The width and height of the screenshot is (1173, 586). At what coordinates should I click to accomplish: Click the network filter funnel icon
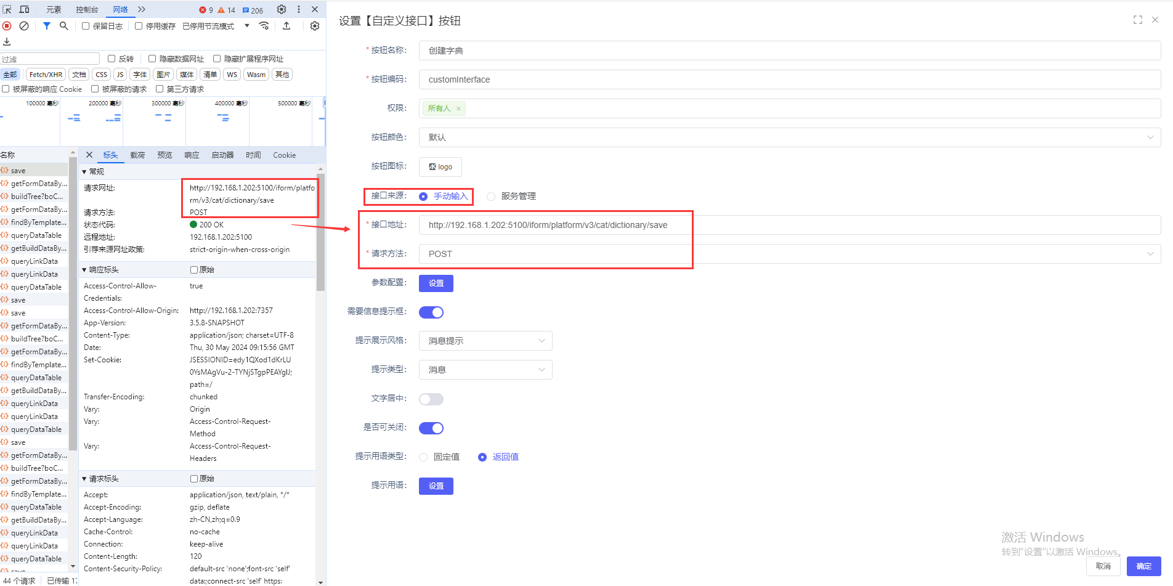47,26
